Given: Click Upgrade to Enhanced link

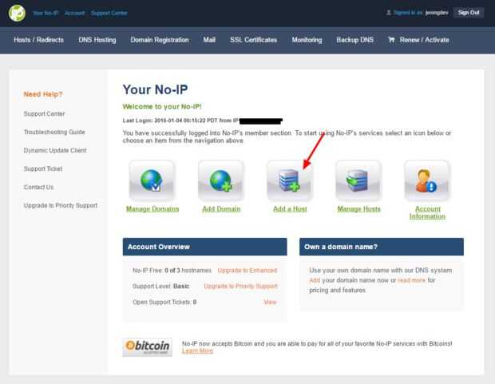Looking at the screenshot, I should coord(247,271).
